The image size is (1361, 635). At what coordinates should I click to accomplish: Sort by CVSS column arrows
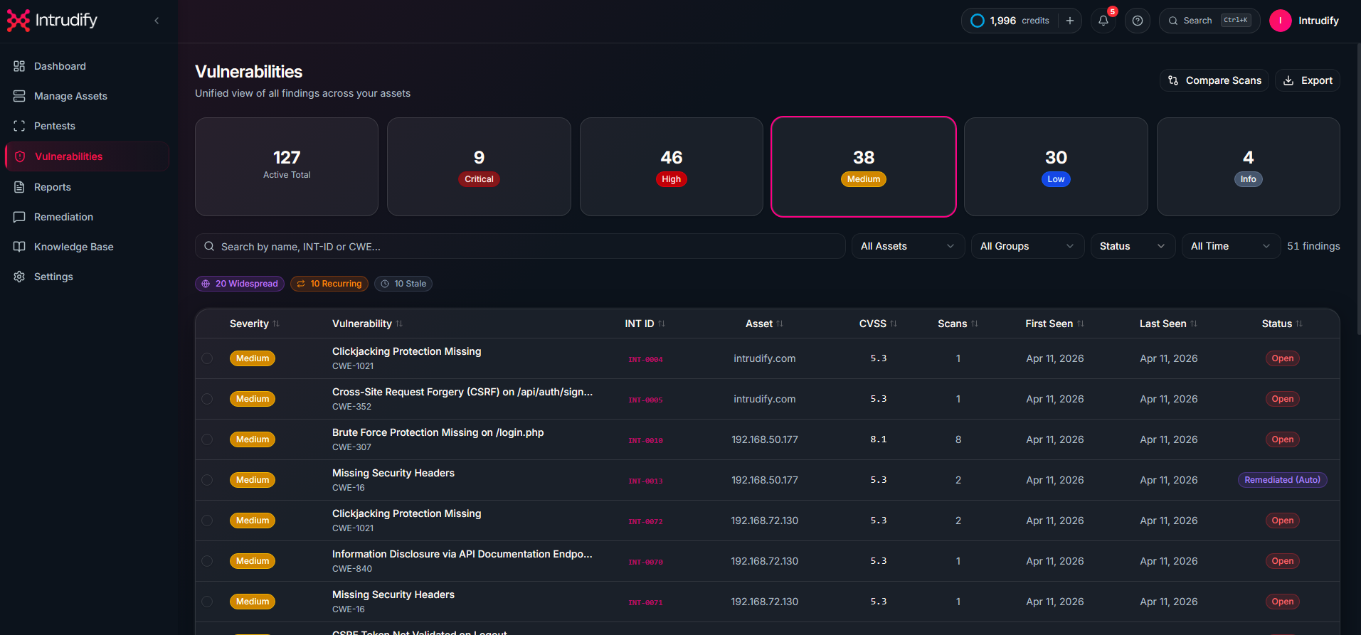point(894,324)
